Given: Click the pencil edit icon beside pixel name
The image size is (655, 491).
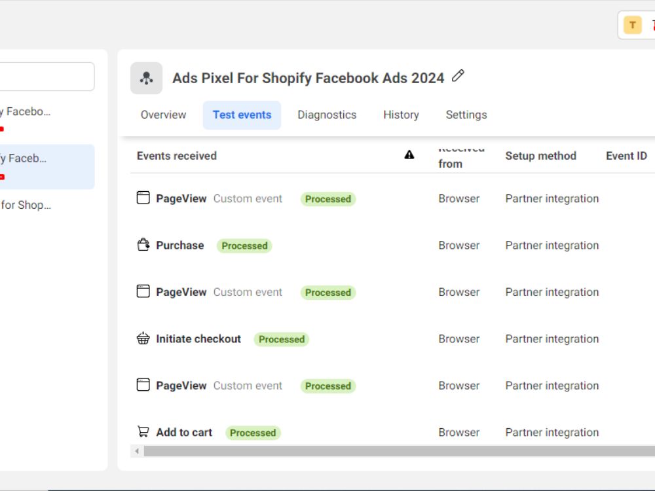Looking at the screenshot, I should (x=458, y=76).
